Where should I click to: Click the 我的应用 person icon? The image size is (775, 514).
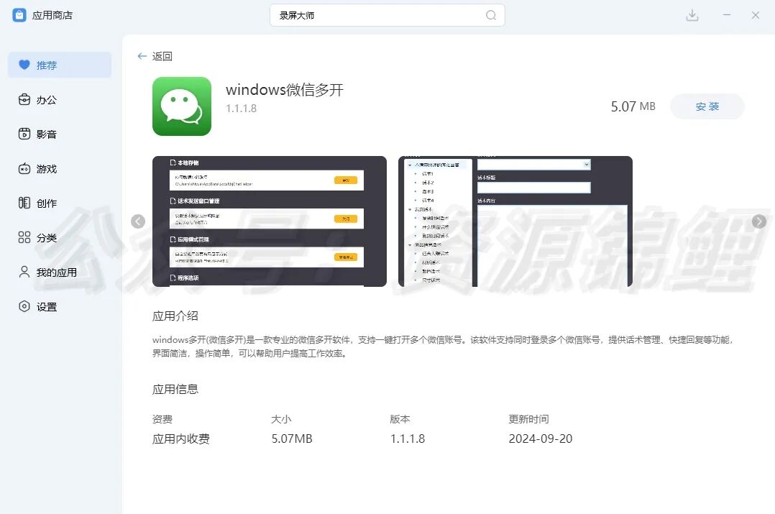24,272
